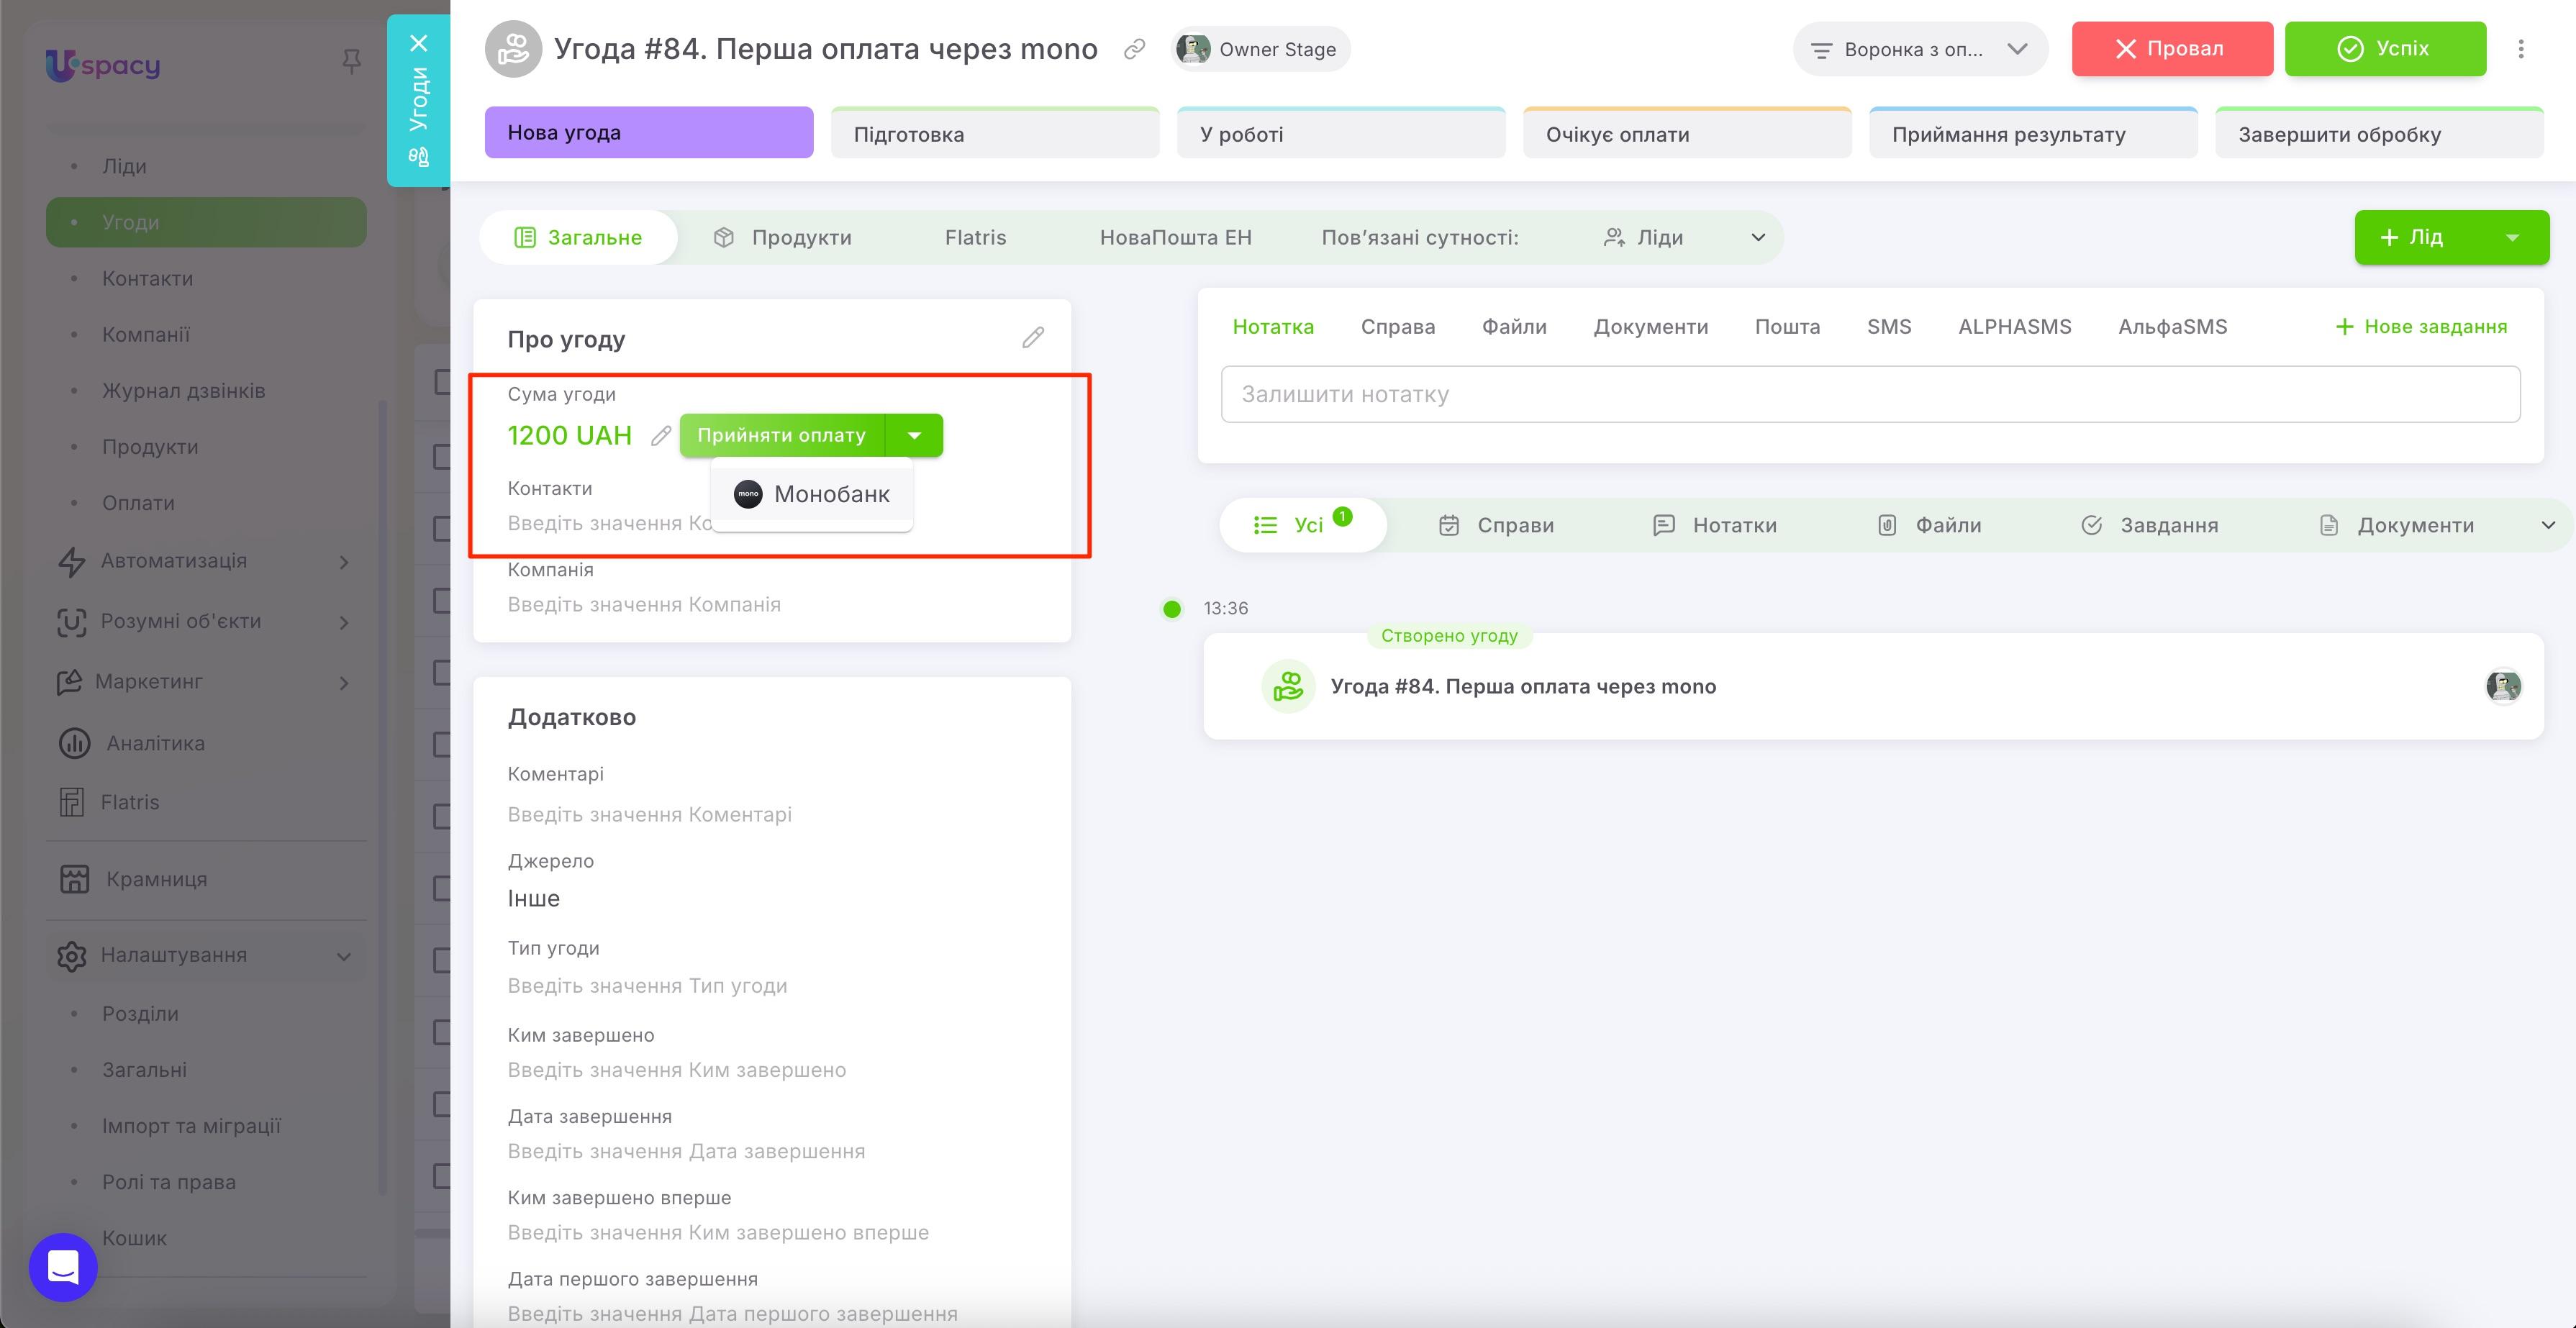Click the Компанія value field
Viewport: 2576px width, 1328px height.
coord(644,605)
